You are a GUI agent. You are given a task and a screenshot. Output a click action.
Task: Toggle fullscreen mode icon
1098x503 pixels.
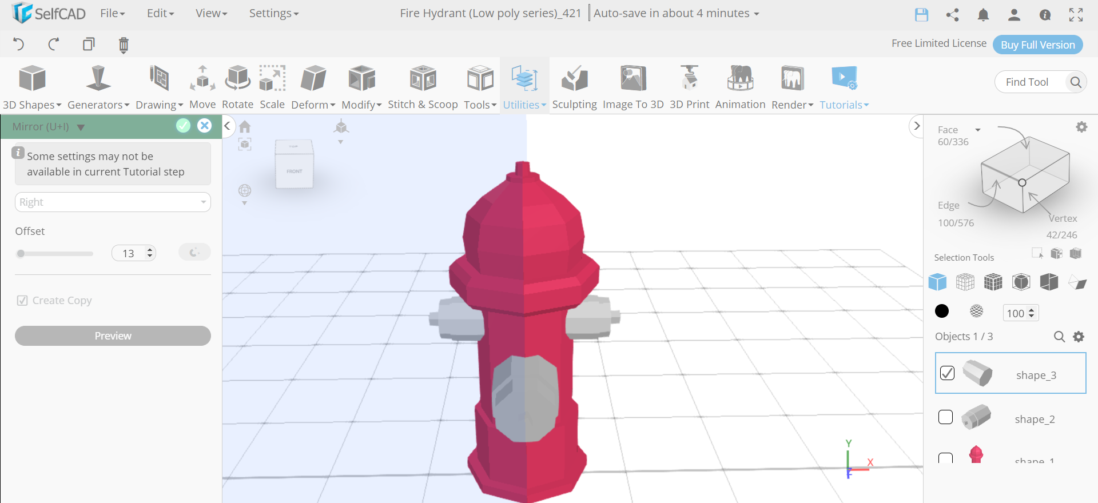click(1076, 14)
